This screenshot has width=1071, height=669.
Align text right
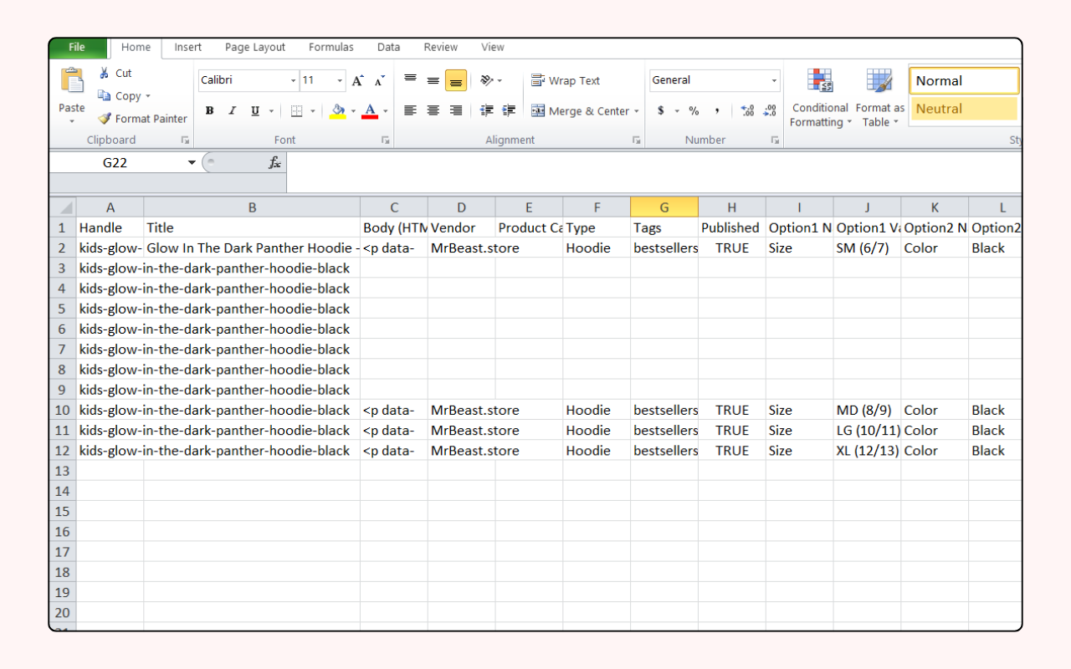point(456,110)
